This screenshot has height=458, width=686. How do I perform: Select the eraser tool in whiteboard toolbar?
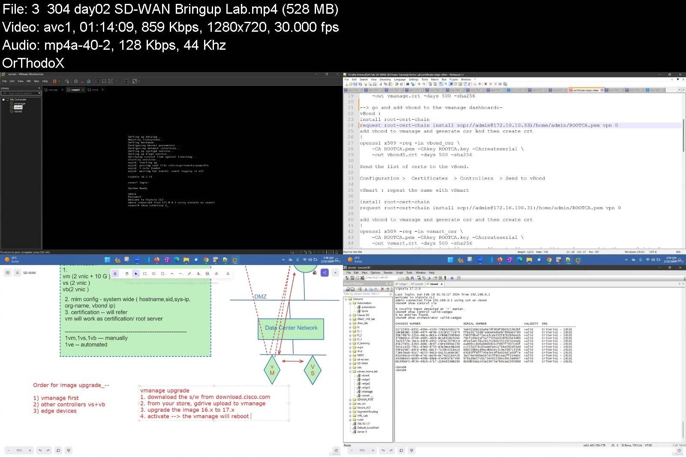(216, 274)
